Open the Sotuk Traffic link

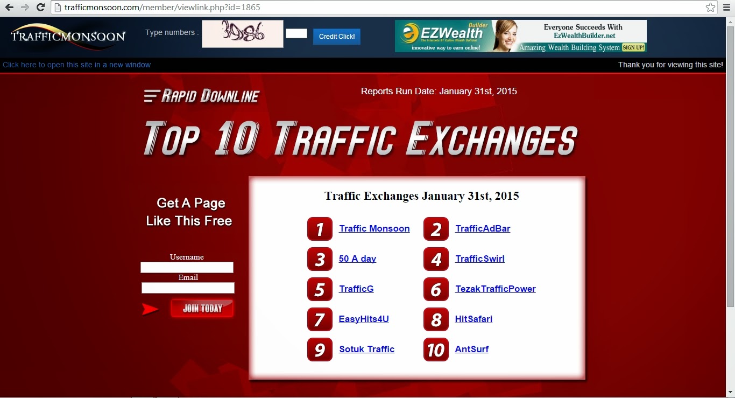pyautogui.click(x=367, y=350)
